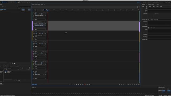The image size is (171, 96).
Task: Click the Selection Start time value
Action: coord(164,90)
